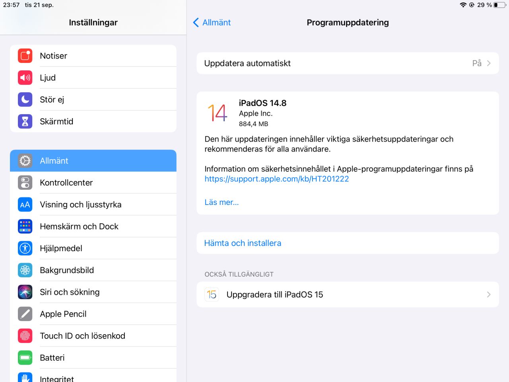
Task: Open the support.apple.com HT201222 link
Action: [x=277, y=179]
